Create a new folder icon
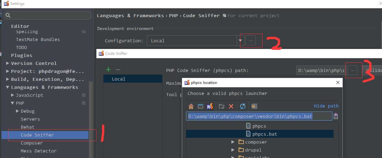 click(x=222, y=106)
